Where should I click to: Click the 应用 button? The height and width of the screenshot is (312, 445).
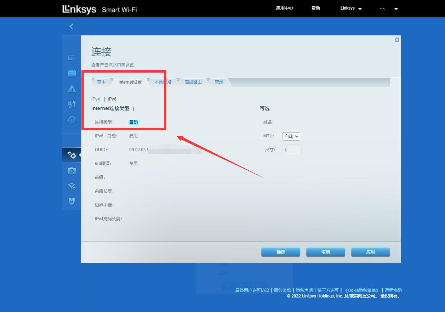(370, 252)
